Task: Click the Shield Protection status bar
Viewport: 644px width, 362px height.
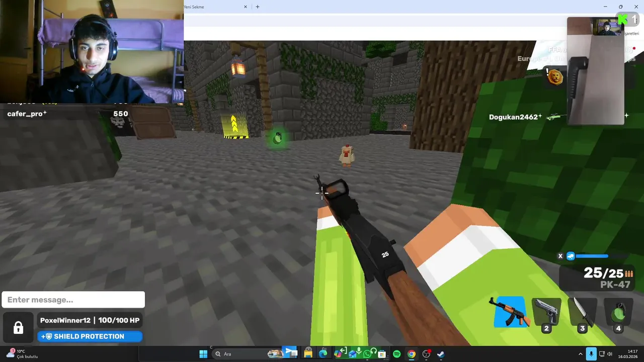Action: (90, 336)
